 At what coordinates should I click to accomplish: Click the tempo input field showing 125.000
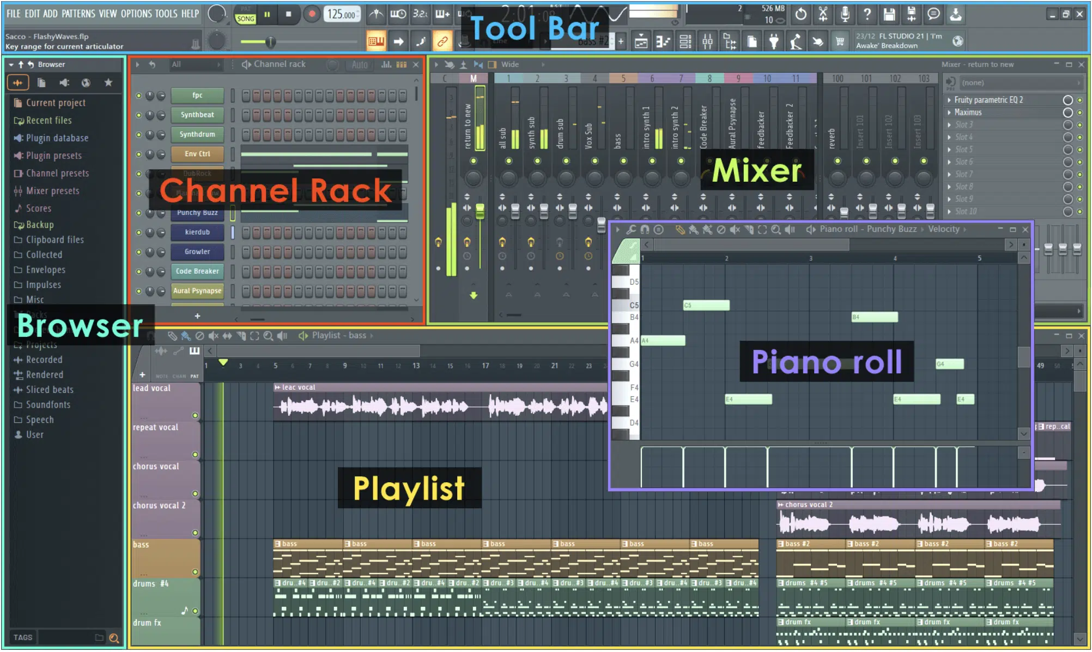point(342,14)
